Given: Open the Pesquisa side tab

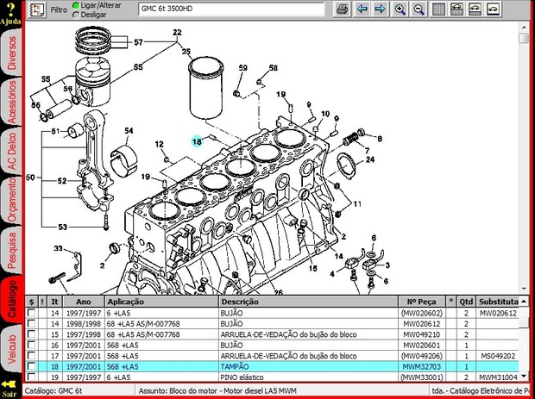Looking at the screenshot, I should [12, 251].
